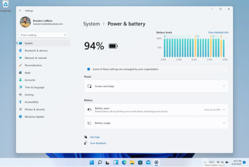
Task: Click the Settings gear on taskbar
Action: coord(156,162)
